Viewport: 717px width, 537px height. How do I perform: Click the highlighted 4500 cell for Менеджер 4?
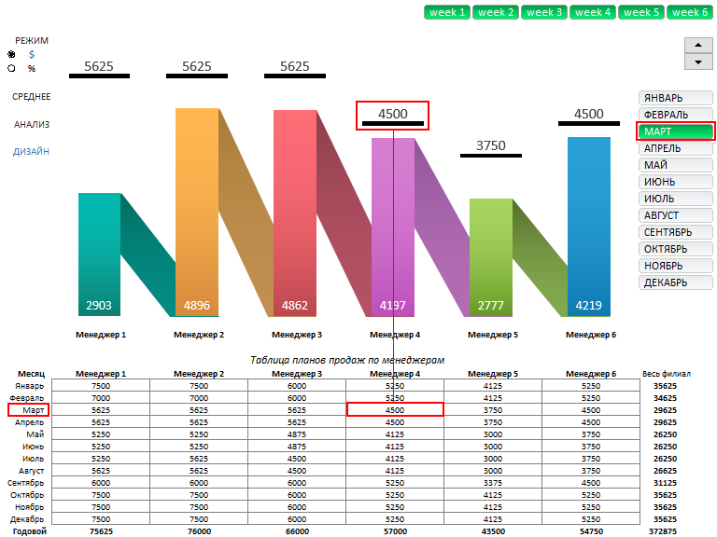394,409
